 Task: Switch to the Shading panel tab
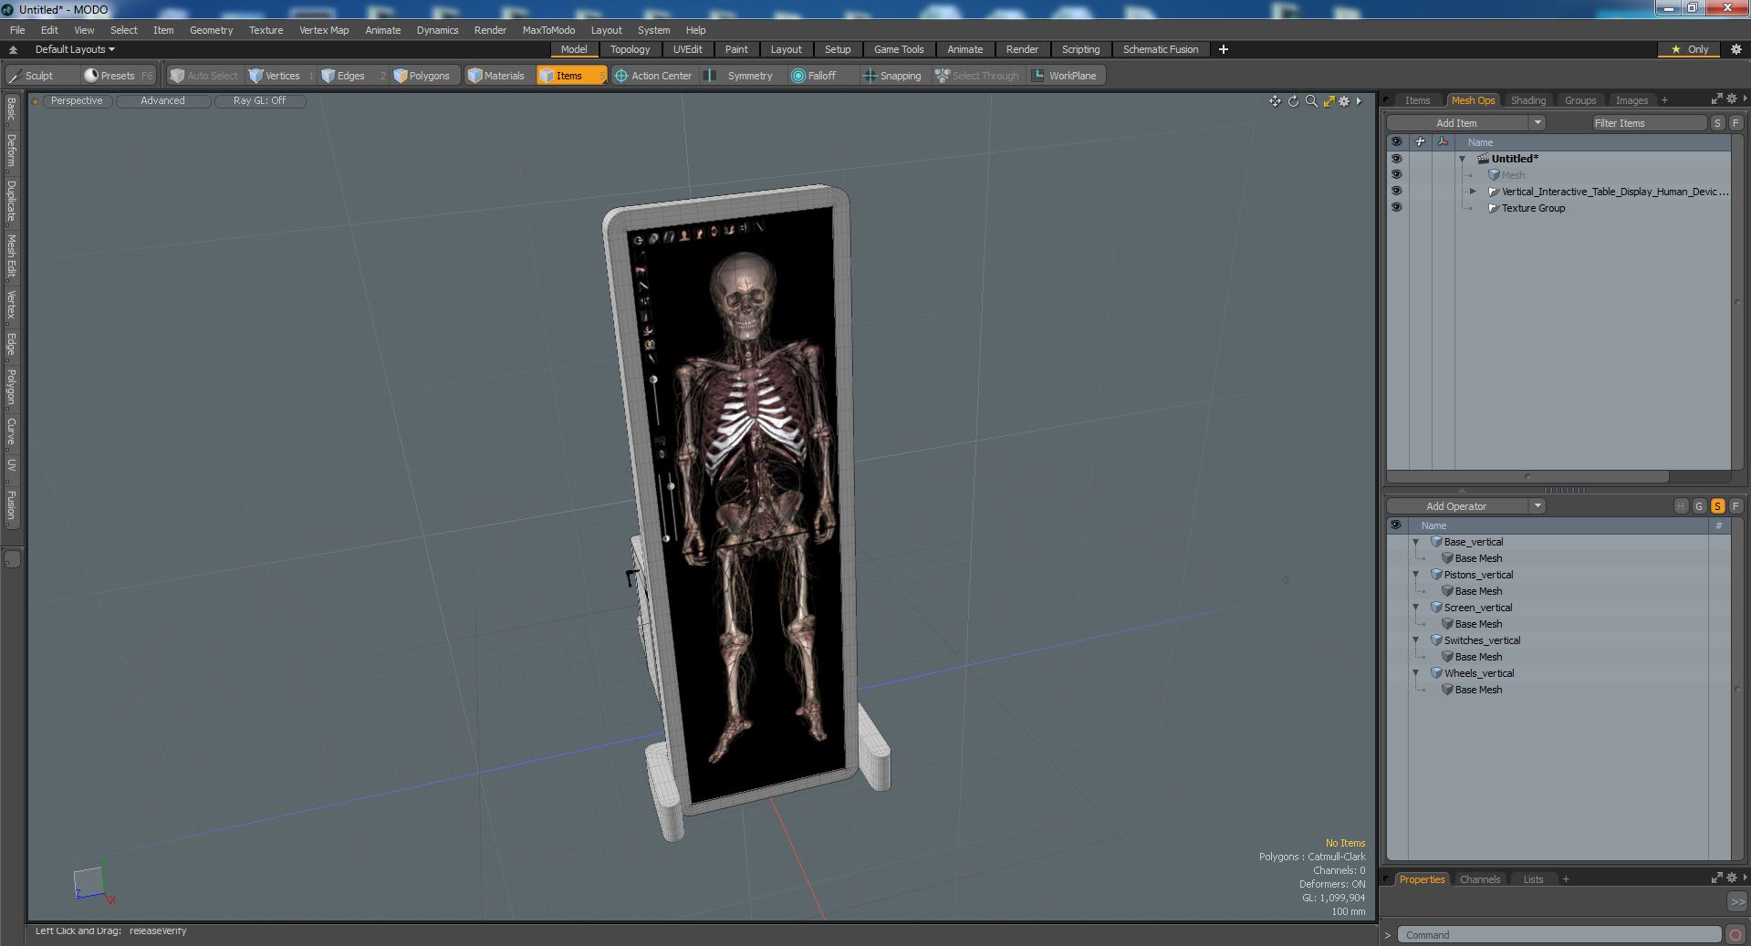pyautogui.click(x=1527, y=100)
